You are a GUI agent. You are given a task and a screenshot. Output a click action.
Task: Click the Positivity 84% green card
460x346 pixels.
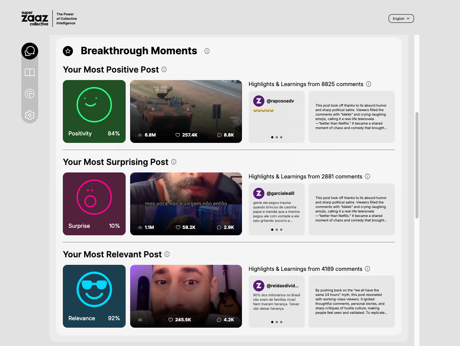tap(94, 111)
